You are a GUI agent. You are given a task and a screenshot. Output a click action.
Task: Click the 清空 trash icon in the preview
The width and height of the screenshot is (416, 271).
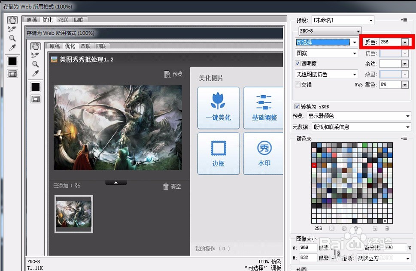tap(166, 187)
